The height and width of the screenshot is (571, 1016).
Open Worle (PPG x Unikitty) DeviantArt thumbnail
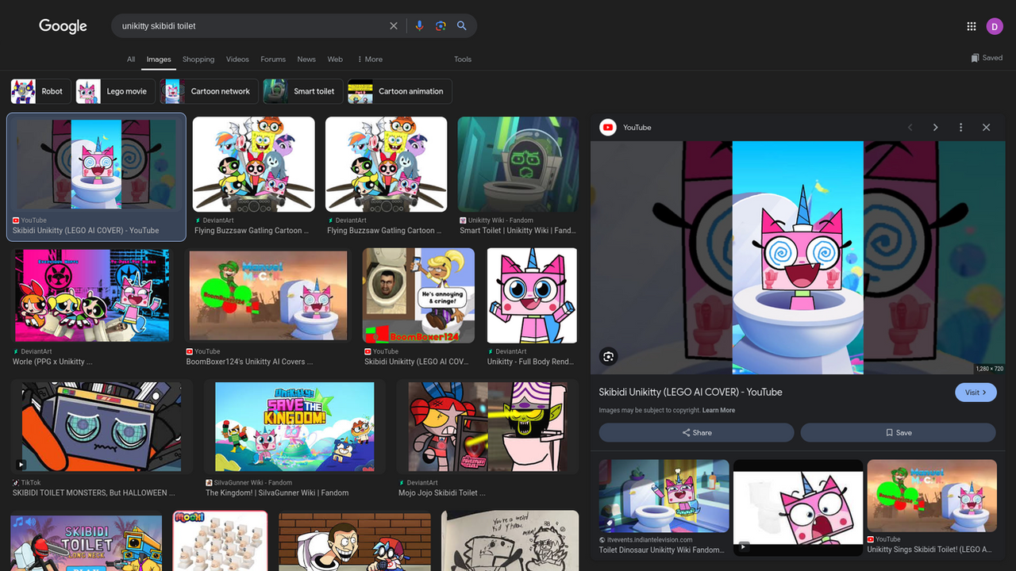tap(92, 296)
